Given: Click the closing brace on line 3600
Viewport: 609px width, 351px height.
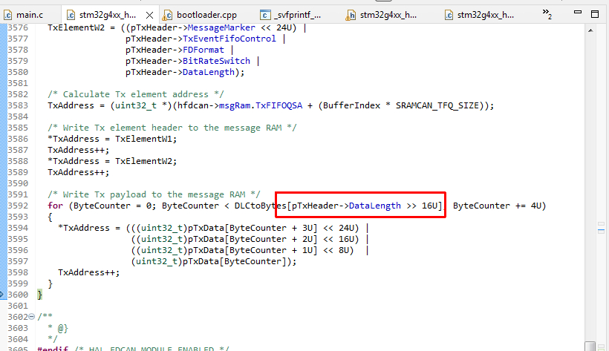Looking at the screenshot, I should pyautogui.click(x=39, y=295).
